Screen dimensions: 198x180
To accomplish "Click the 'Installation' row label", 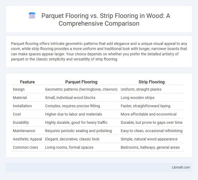I will click(x=22, y=106).
